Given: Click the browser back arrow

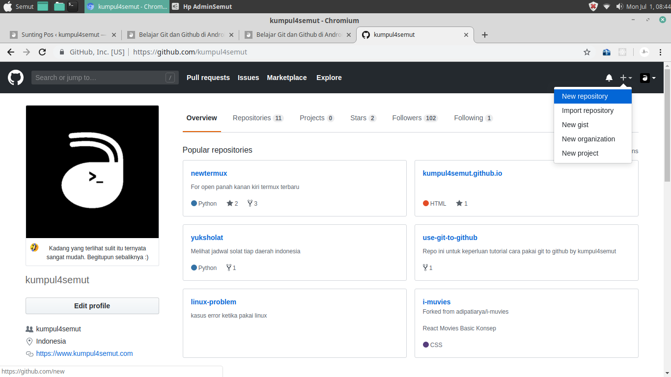Looking at the screenshot, I should coord(11,52).
